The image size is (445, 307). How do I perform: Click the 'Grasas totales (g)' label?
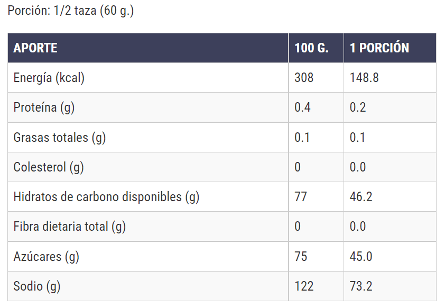tap(60, 138)
